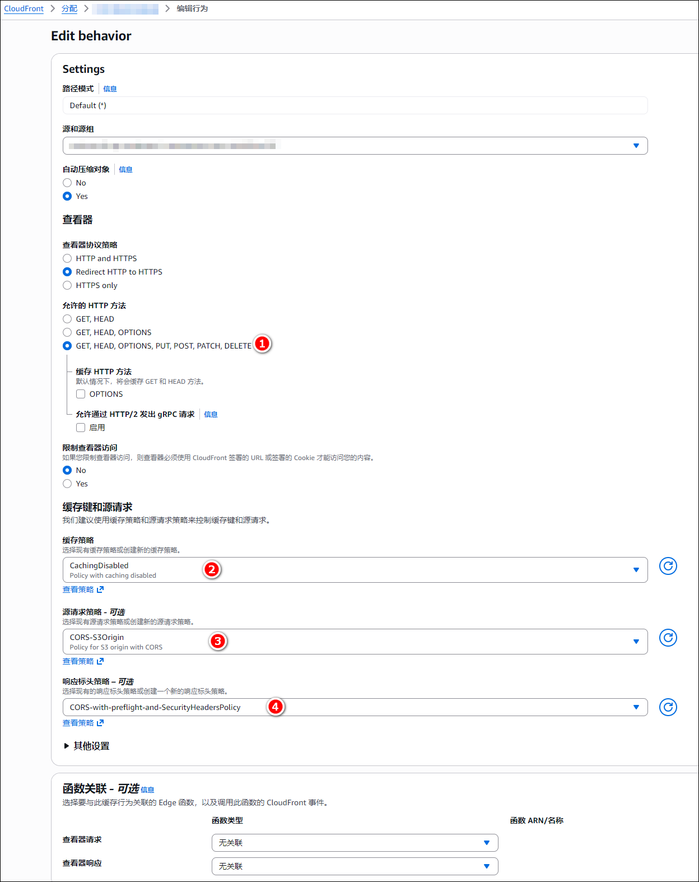Screen dimensions: 699x882
Task: Open the CachingDisabled cache policy dropdown
Action: 355,570
